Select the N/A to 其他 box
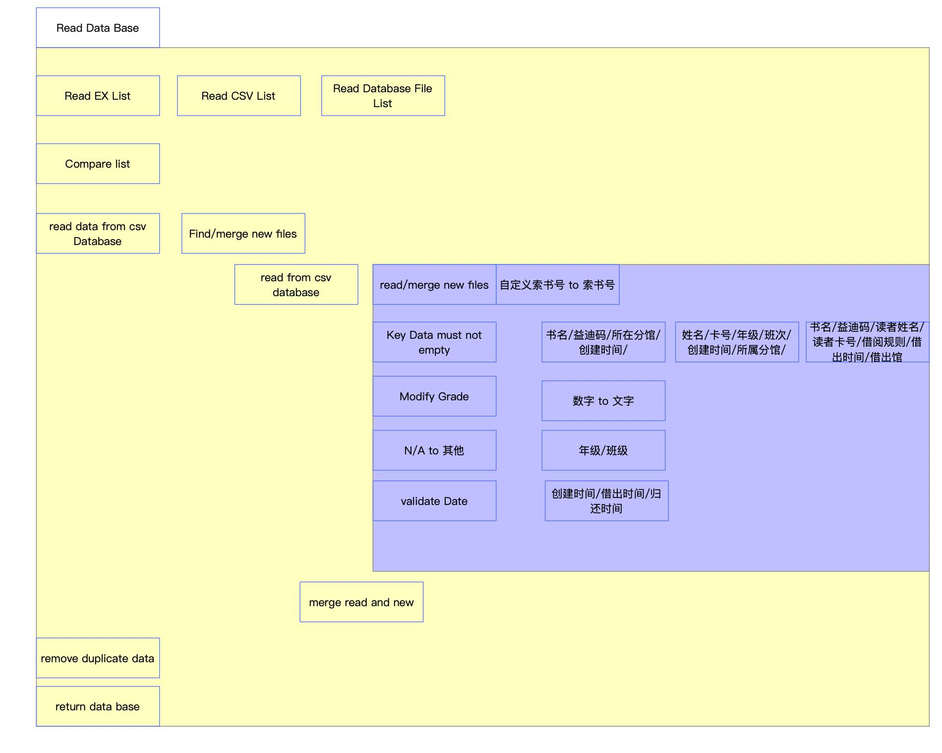The height and width of the screenshot is (753, 942). (434, 450)
